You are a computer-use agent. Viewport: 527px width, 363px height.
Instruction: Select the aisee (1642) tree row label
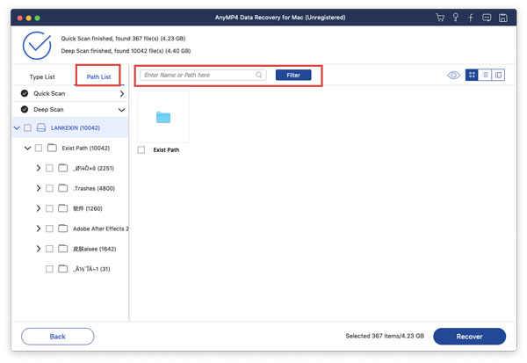click(95, 249)
